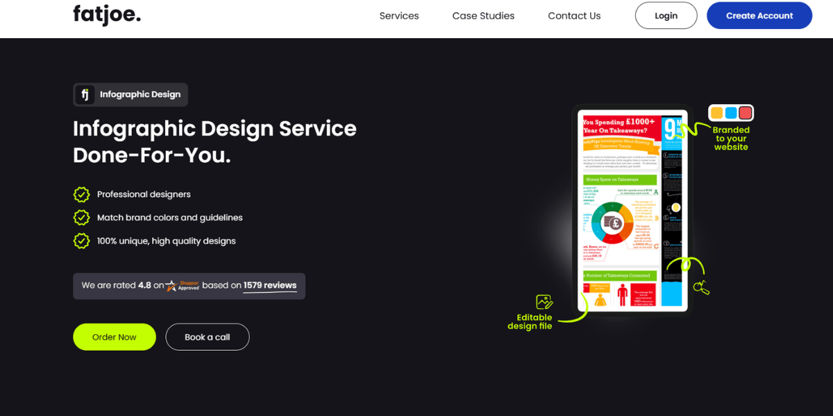Open the Case Studies page
Viewport: 833px width, 416px height.
(x=483, y=15)
